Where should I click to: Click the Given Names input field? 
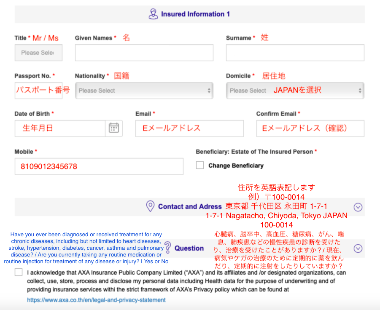(144, 53)
